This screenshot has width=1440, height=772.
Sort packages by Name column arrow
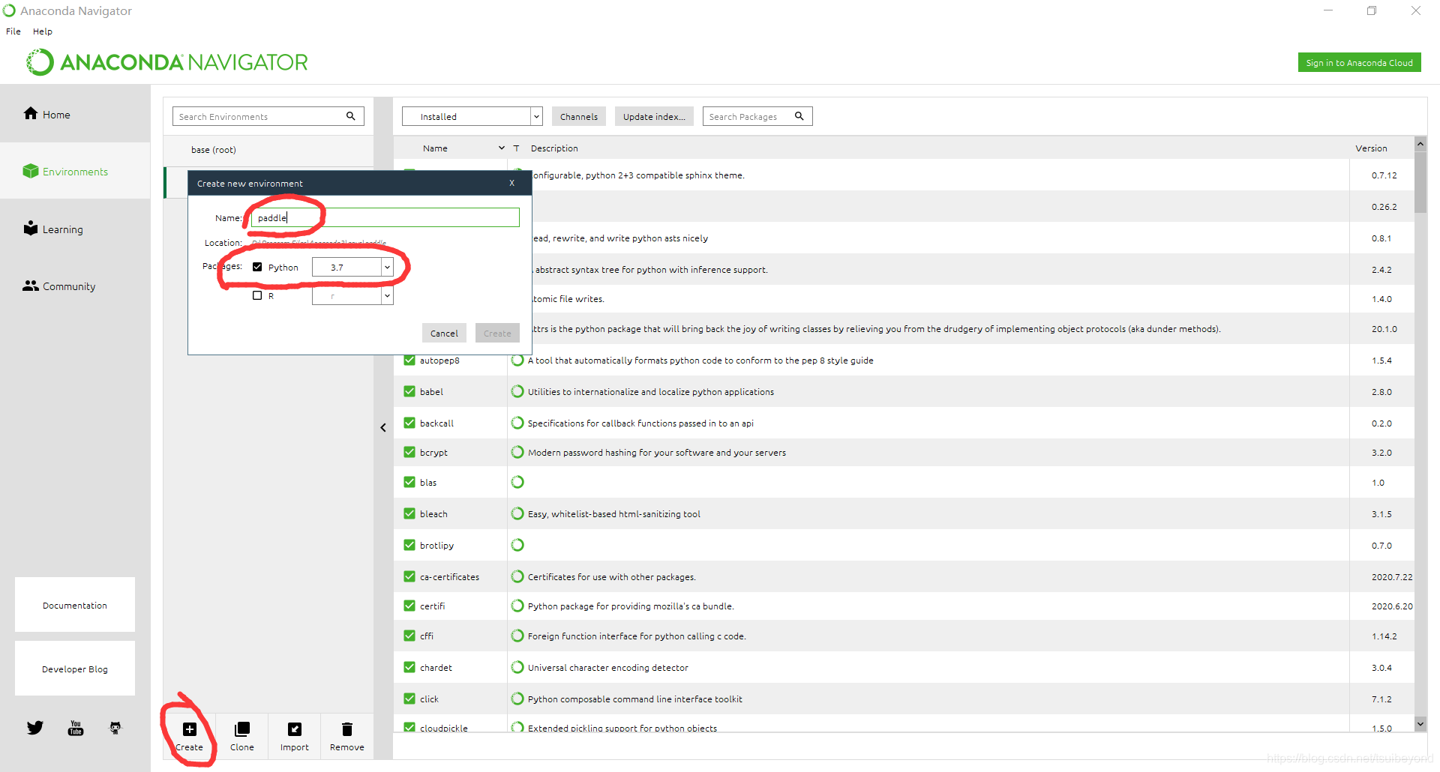click(502, 148)
